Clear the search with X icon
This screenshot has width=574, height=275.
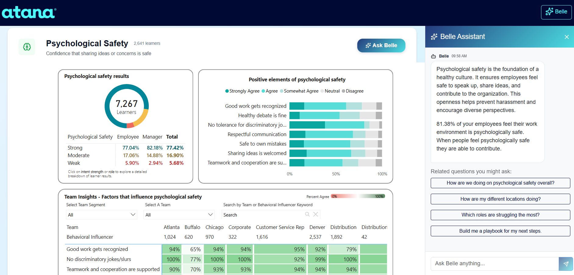316,214
